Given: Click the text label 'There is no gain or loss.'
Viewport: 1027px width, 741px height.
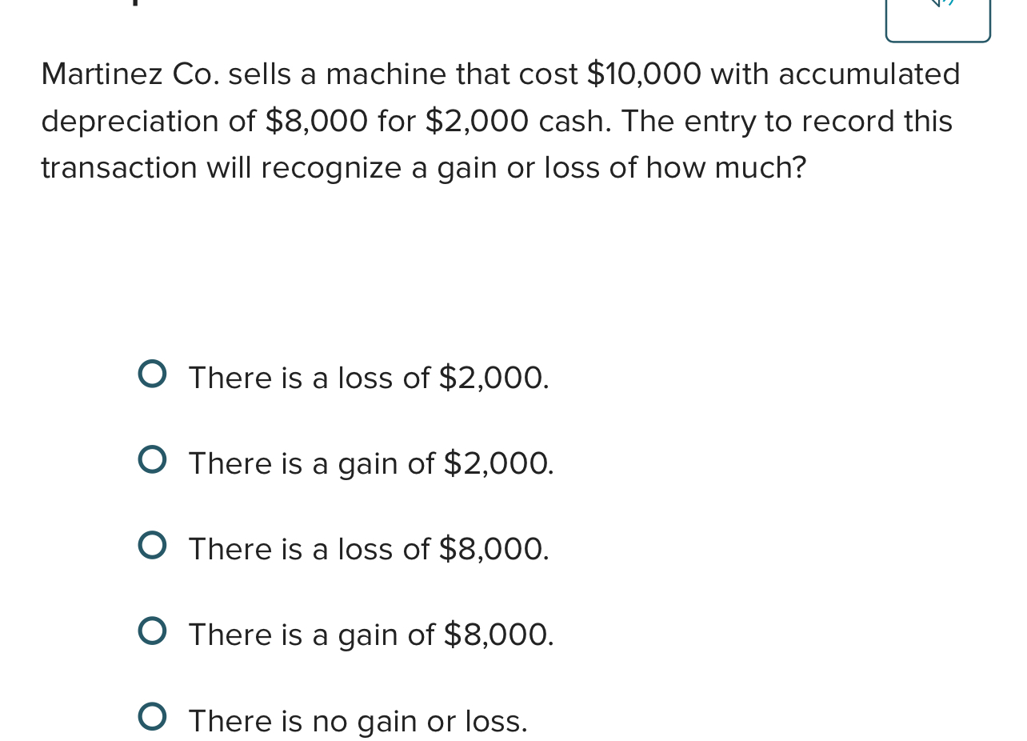Looking at the screenshot, I should coord(358,720).
